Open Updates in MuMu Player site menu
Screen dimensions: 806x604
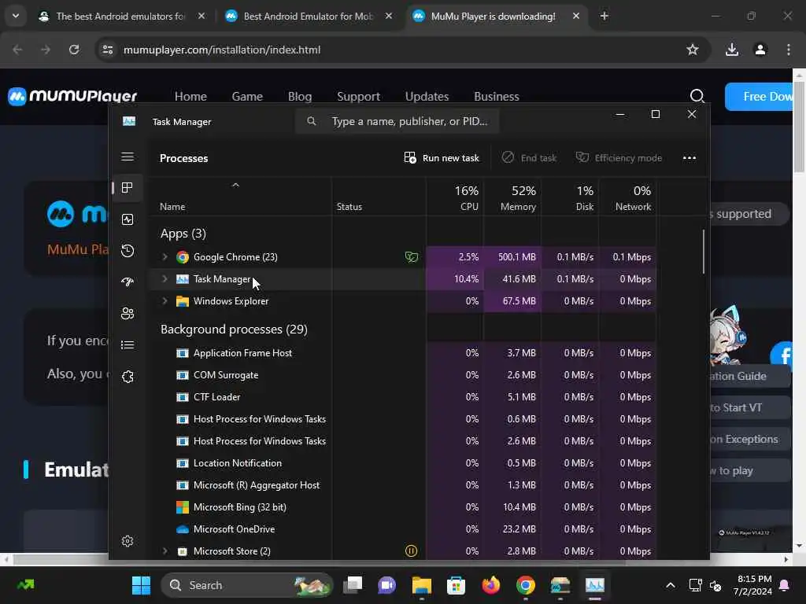(427, 97)
